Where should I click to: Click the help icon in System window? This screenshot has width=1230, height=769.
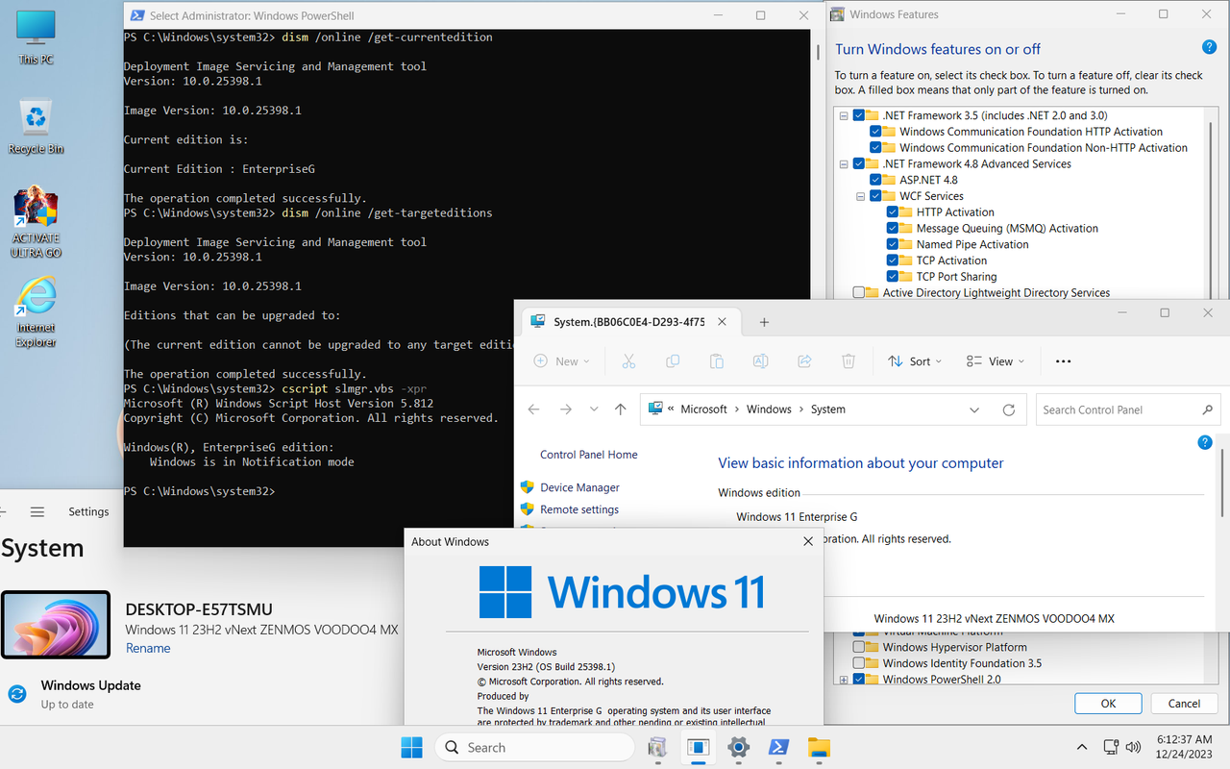click(x=1205, y=443)
